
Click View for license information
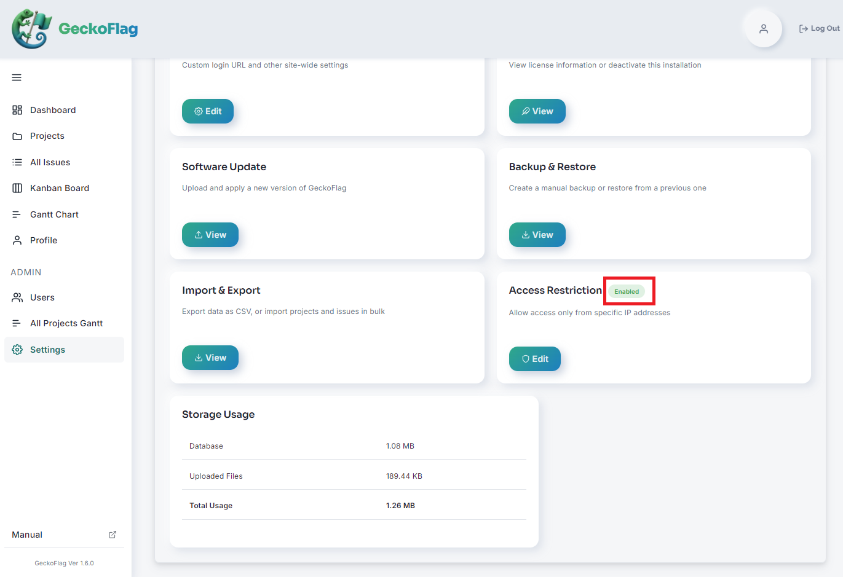point(537,111)
